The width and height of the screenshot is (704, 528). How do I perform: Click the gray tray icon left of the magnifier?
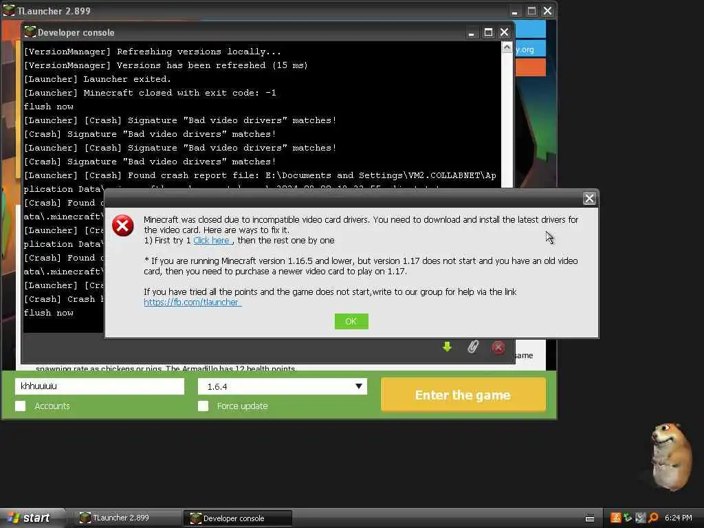[640, 518]
